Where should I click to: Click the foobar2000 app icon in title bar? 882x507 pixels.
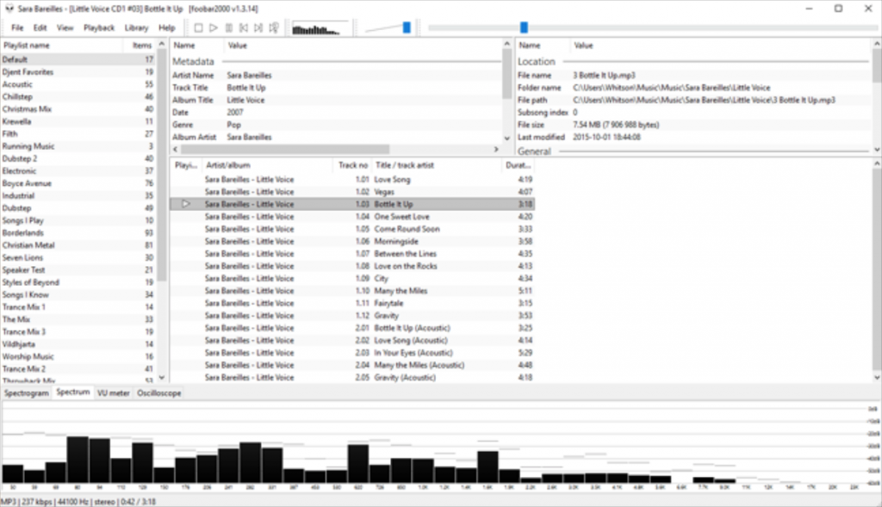pos(9,9)
